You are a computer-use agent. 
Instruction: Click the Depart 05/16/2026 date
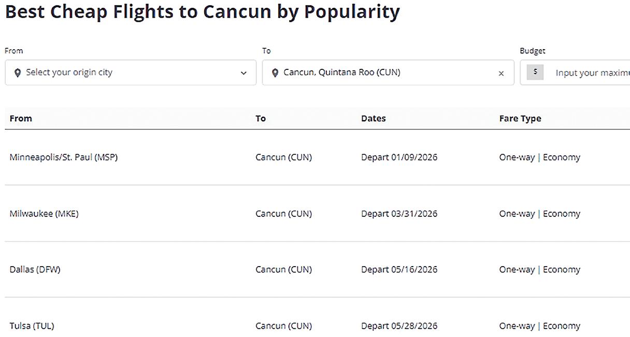[x=399, y=270]
